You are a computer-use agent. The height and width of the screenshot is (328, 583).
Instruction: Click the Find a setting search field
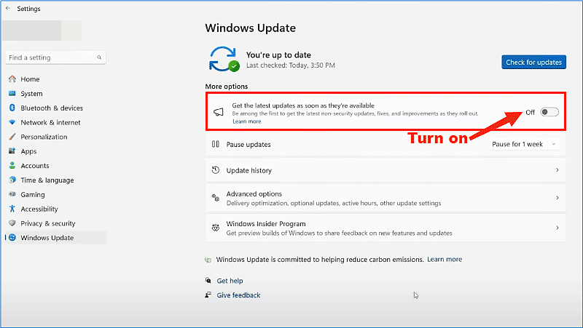pyautogui.click(x=55, y=57)
